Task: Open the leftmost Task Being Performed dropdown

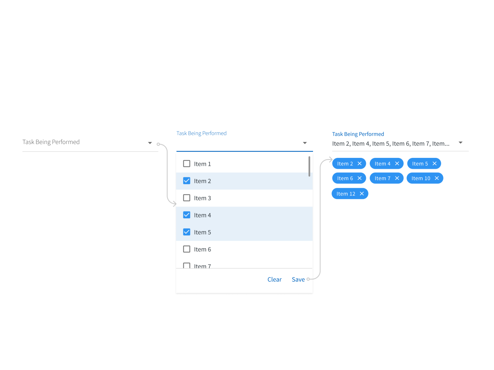Action: pyautogui.click(x=150, y=142)
